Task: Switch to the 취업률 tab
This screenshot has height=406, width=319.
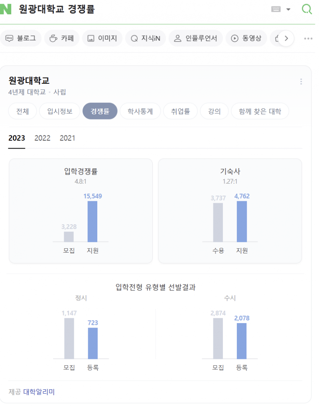Action: point(180,111)
